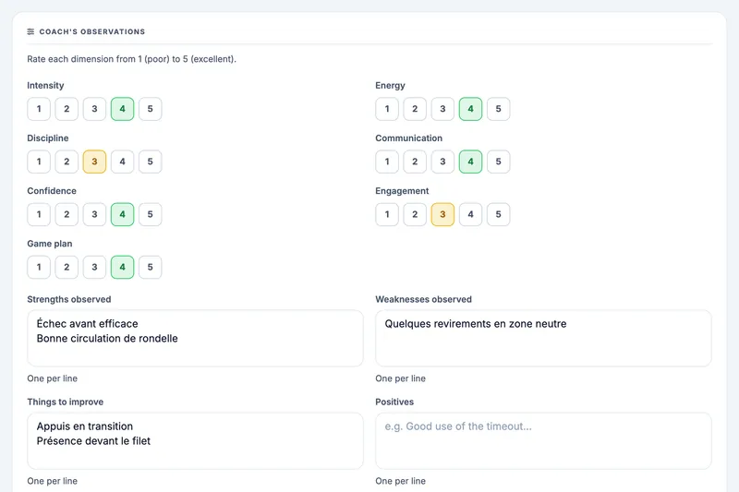This screenshot has width=739, height=492.
Task: Choose Discipline score 5
Action: point(150,162)
